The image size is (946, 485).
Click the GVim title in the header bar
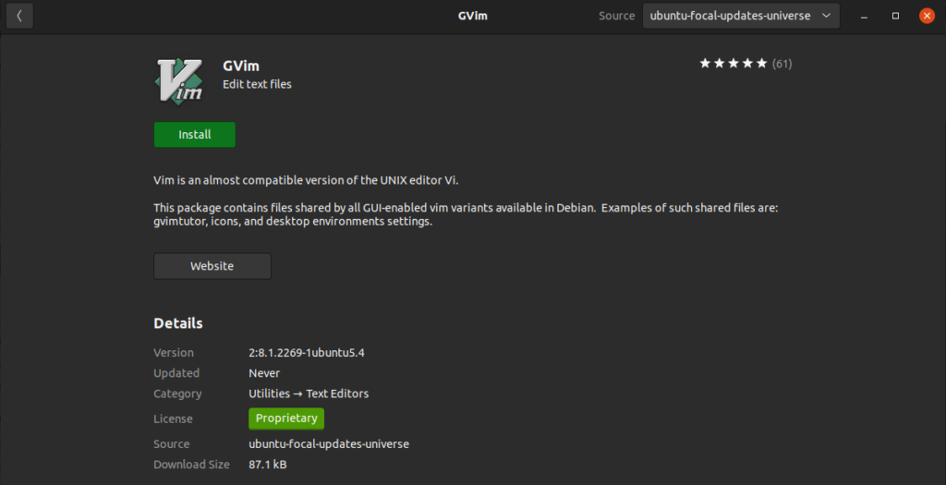click(474, 16)
